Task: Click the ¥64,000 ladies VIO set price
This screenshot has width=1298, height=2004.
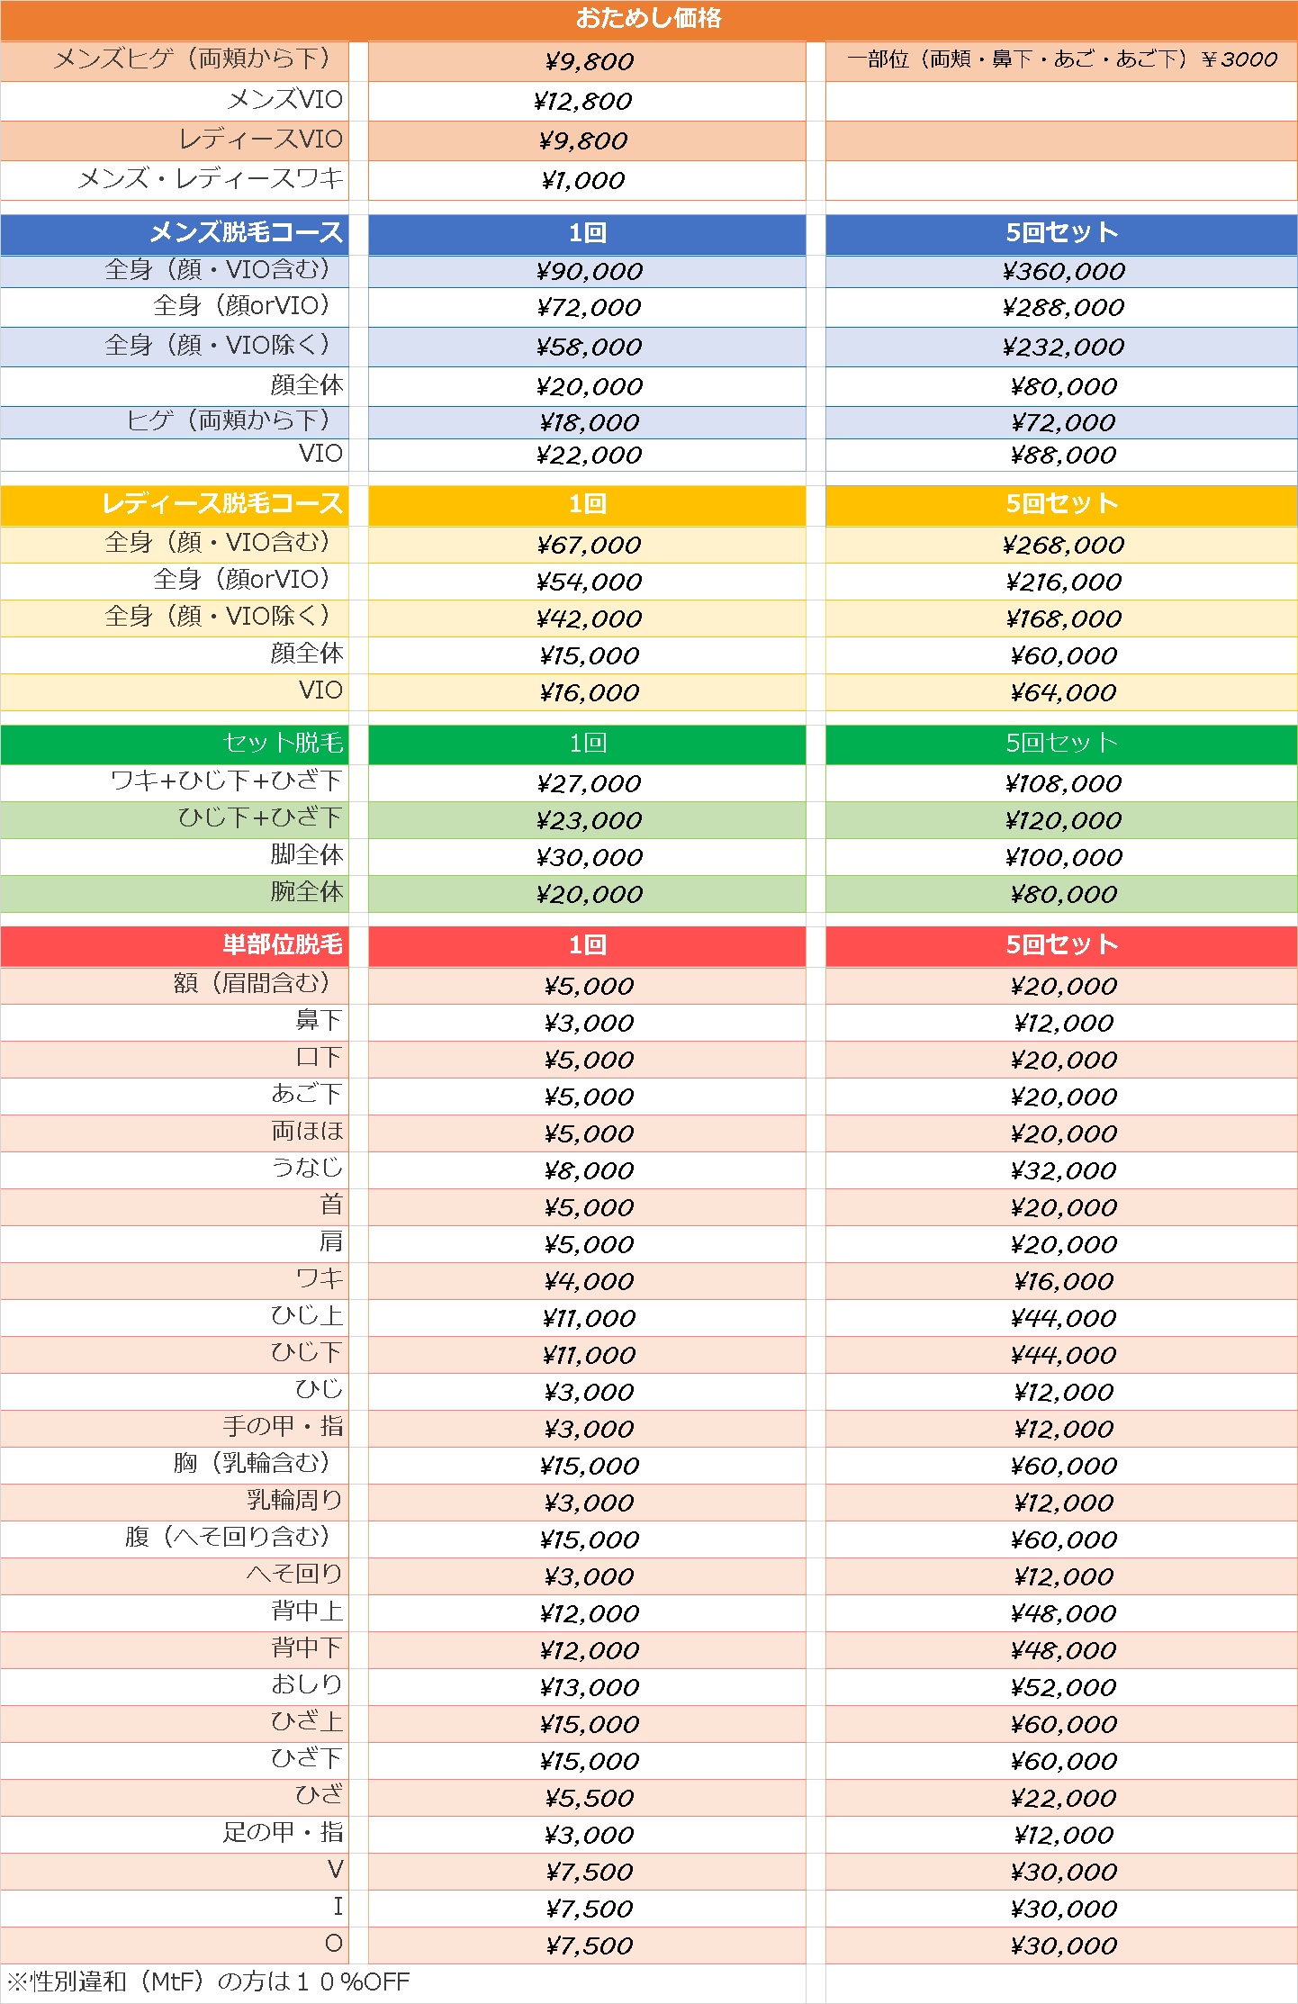Action: tap(1063, 693)
